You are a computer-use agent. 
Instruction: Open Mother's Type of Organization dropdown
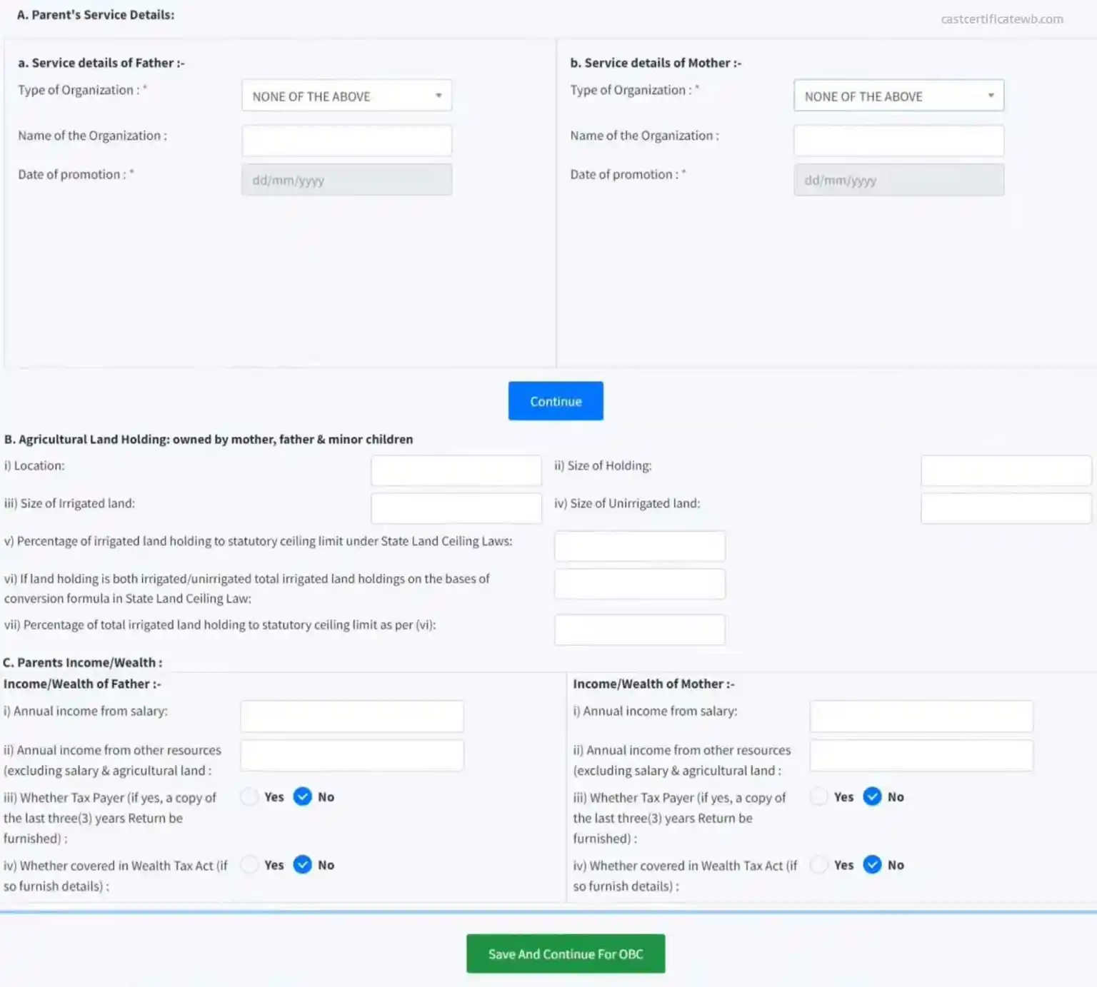click(898, 96)
